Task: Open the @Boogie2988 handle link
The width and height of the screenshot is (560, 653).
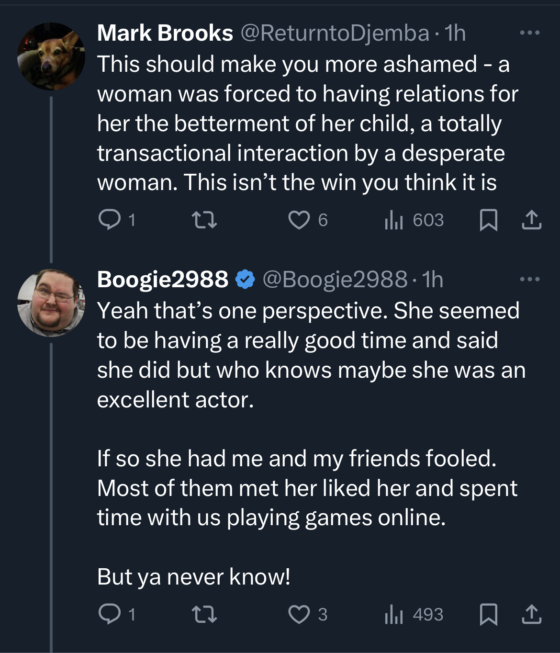Action: coord(335,279)
